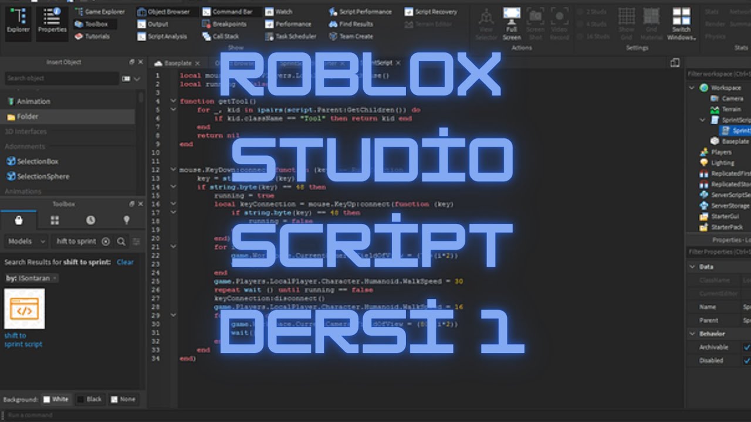Open the Toolbox Inventory grid tab
The image size is (751, 422).
point(55,220)
